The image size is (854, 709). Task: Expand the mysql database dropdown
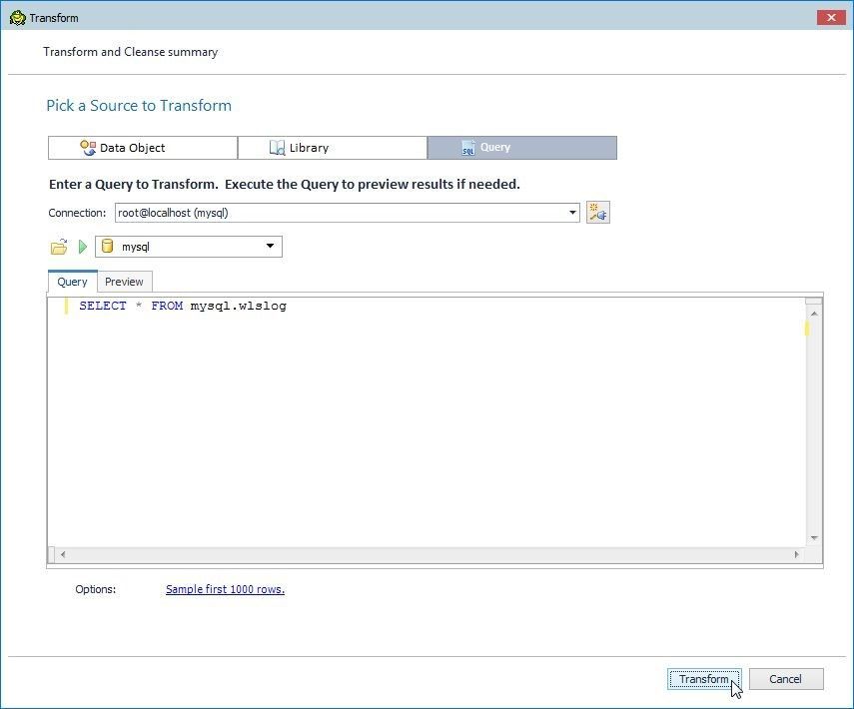[x=189, y=247]
